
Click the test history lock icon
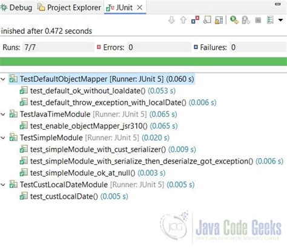coord(219,20)
